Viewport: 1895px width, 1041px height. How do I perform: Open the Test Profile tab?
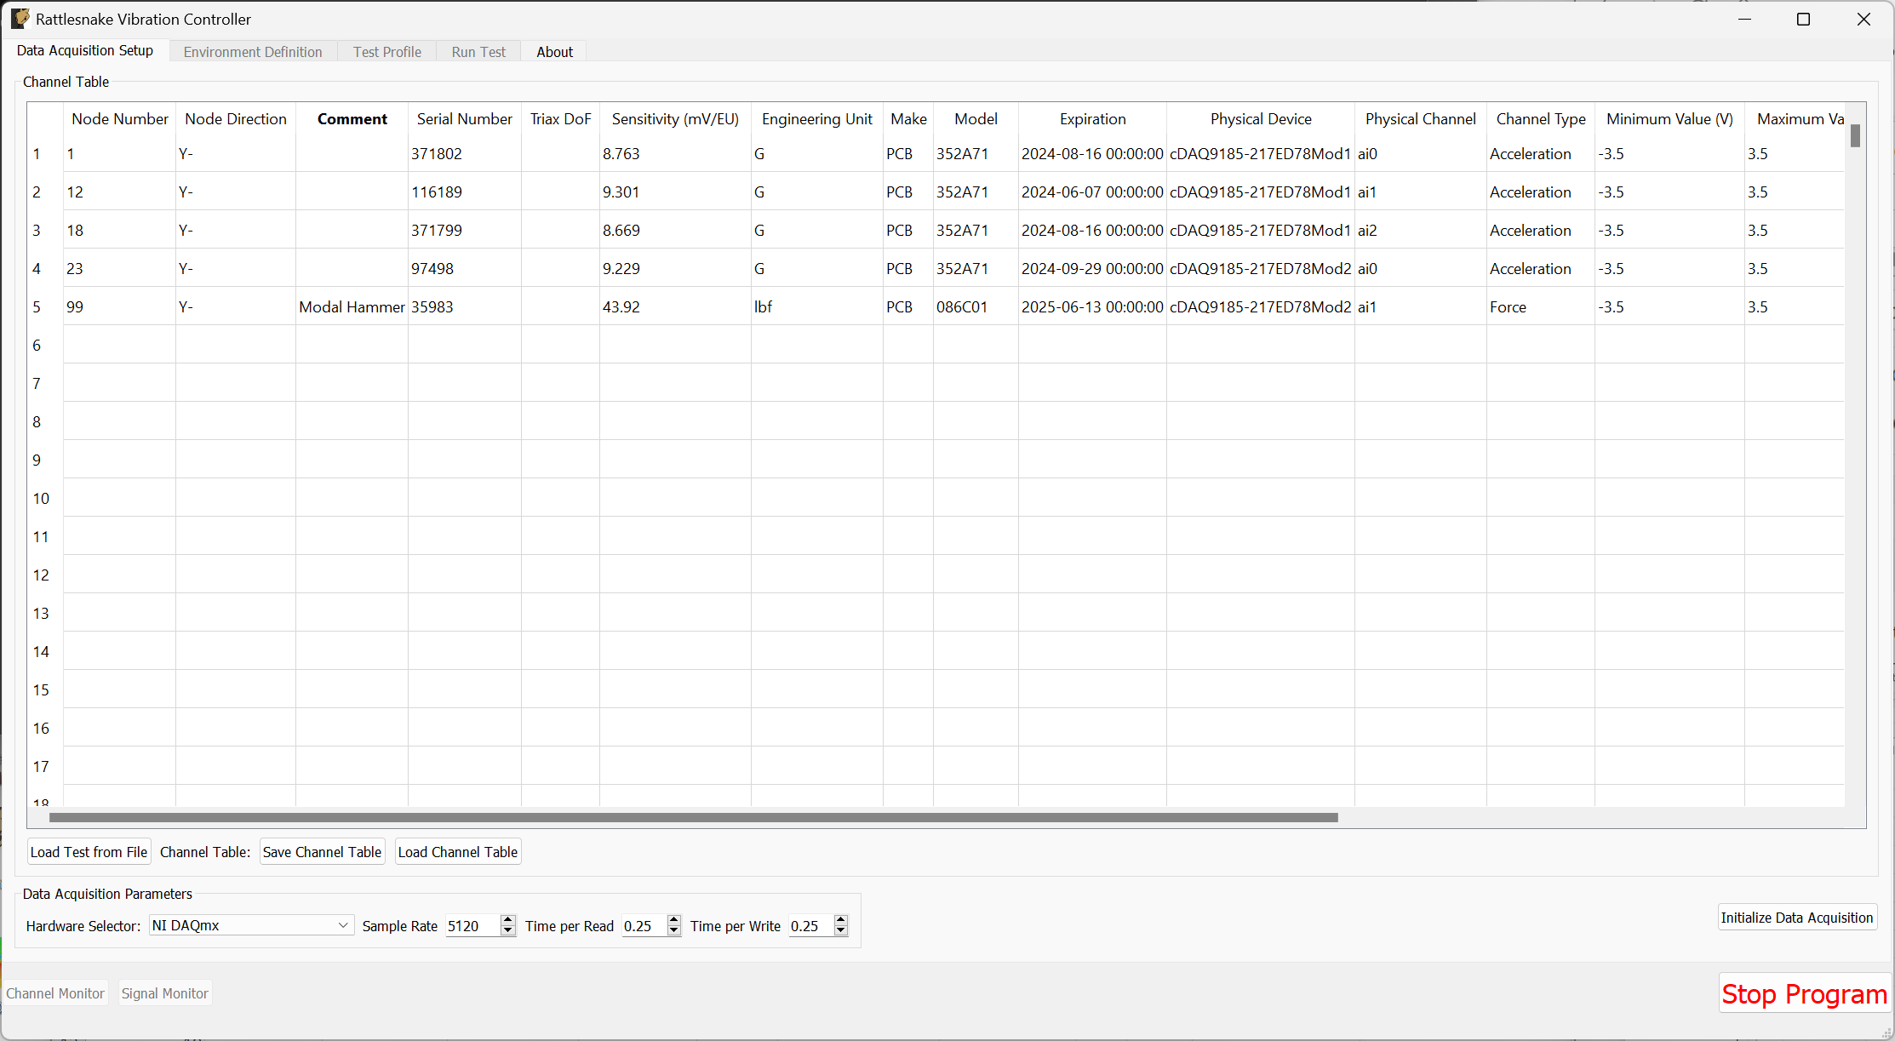point(386,51)
